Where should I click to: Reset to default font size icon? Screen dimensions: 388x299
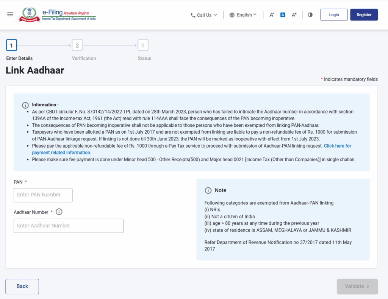pyautogui.click(x=283, y=15)
